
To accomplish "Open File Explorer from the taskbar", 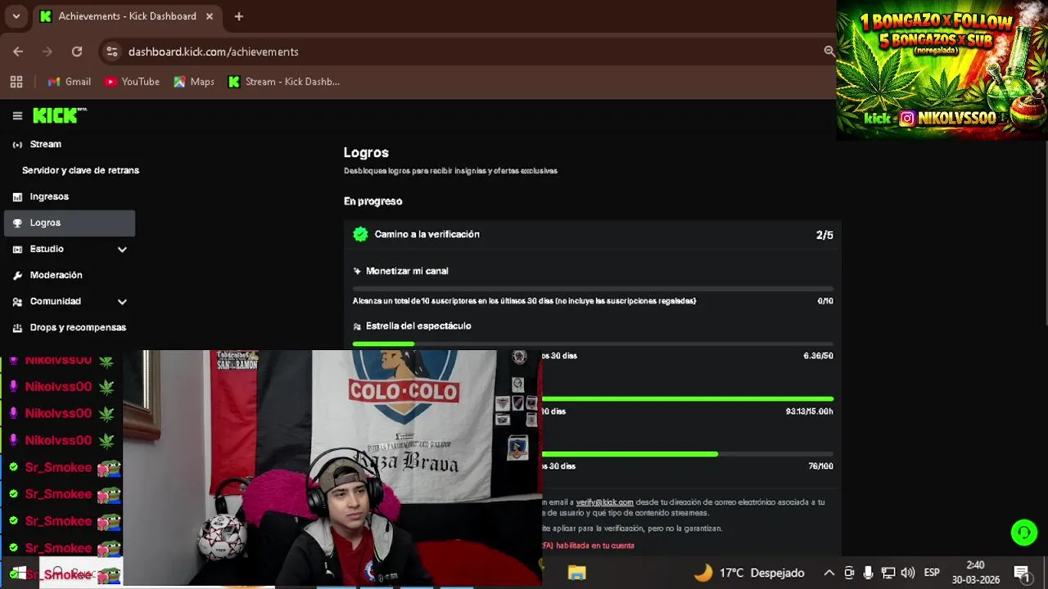I will click(x=576, y=573).
